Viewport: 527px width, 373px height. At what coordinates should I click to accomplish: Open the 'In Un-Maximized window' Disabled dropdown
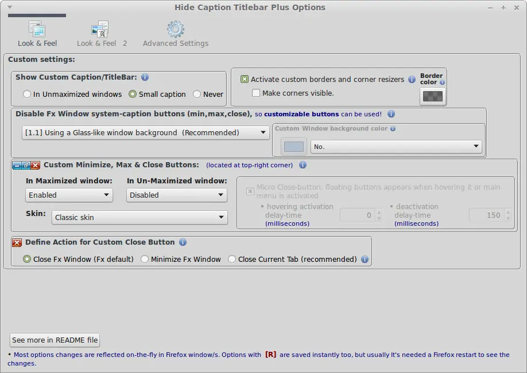pos(176,195)
